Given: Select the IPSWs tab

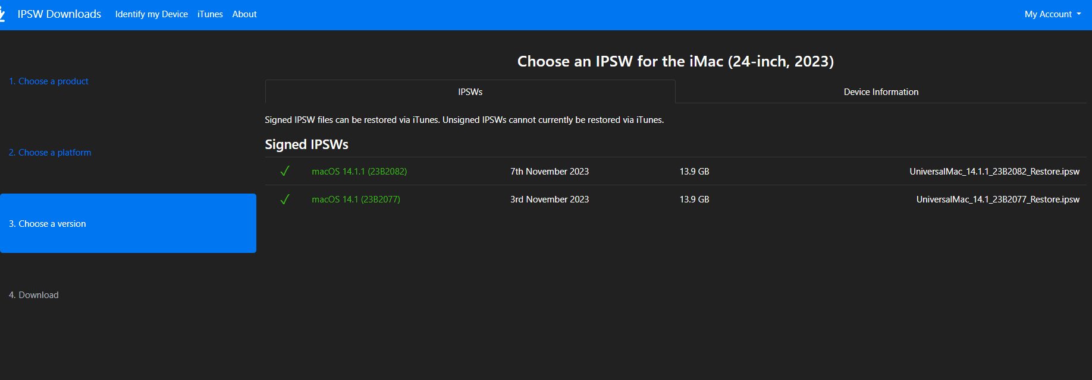Looking at the screenshot, I should tap(470, 92).
